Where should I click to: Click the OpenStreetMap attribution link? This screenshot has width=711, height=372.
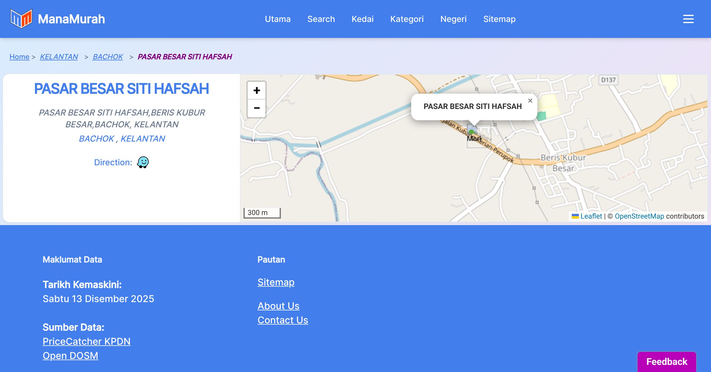[639, 216]
